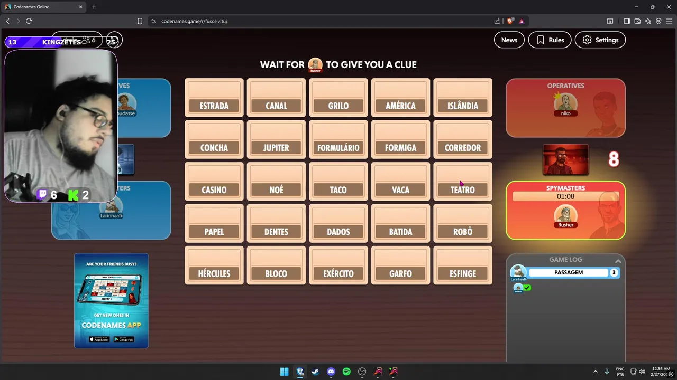The width and height of the screenshot is (677, 380).
Task: Tap the FORMULÁRIO card
Action: click(338, 140)
